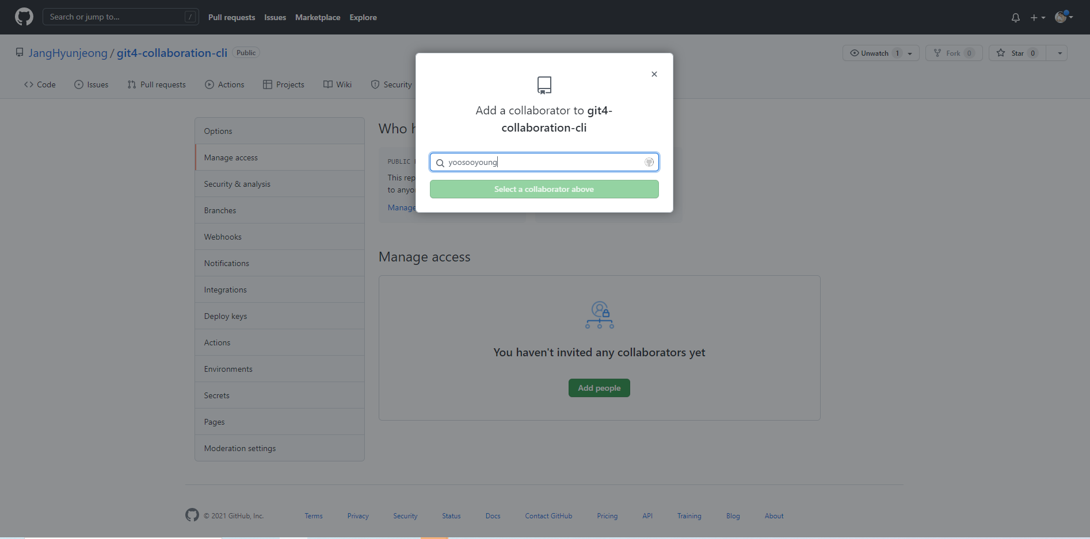Switch to the Code tab
Viewport: 1090px width, 539px height.
(40, 84)
